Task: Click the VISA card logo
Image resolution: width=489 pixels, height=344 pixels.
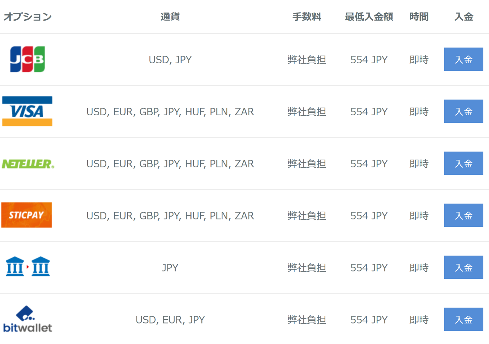Action: [x=27, y=111]
